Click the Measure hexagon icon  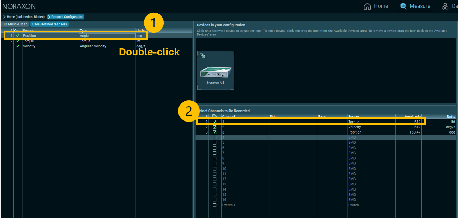coord(403,6)
